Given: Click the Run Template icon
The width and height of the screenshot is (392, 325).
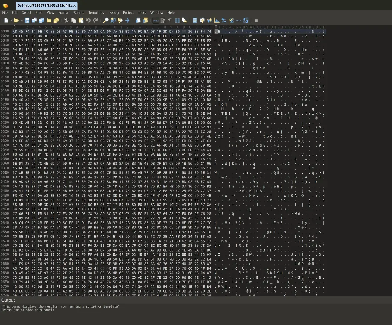Looking at the screenshot, I should point(145,20).
